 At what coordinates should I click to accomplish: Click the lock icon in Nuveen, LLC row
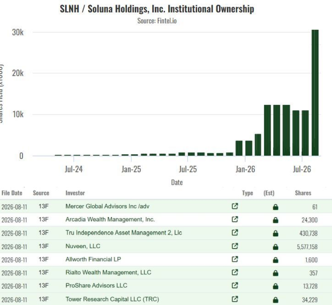(x=275, y=246)
